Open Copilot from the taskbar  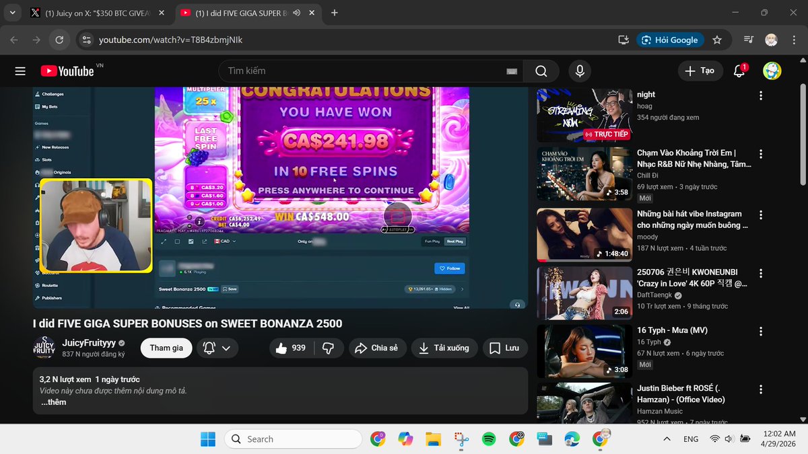point(405,439)
